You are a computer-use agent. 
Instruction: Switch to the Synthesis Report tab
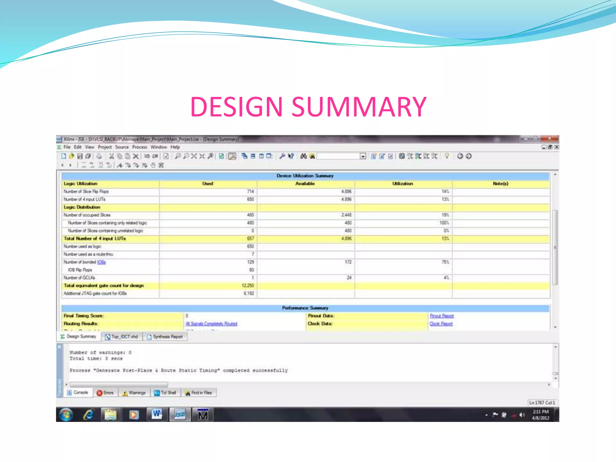(165, 337)
